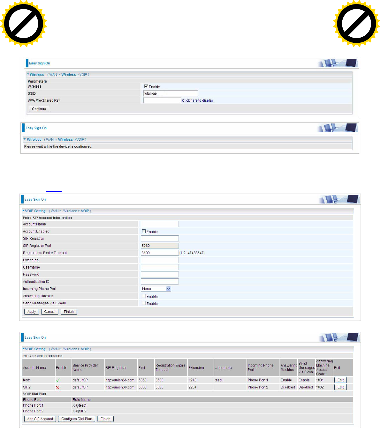The image size is (380, 428).
Task: Collapse the VOIP Setting section in the Enter SIP Account form
Action: point(23,210)
